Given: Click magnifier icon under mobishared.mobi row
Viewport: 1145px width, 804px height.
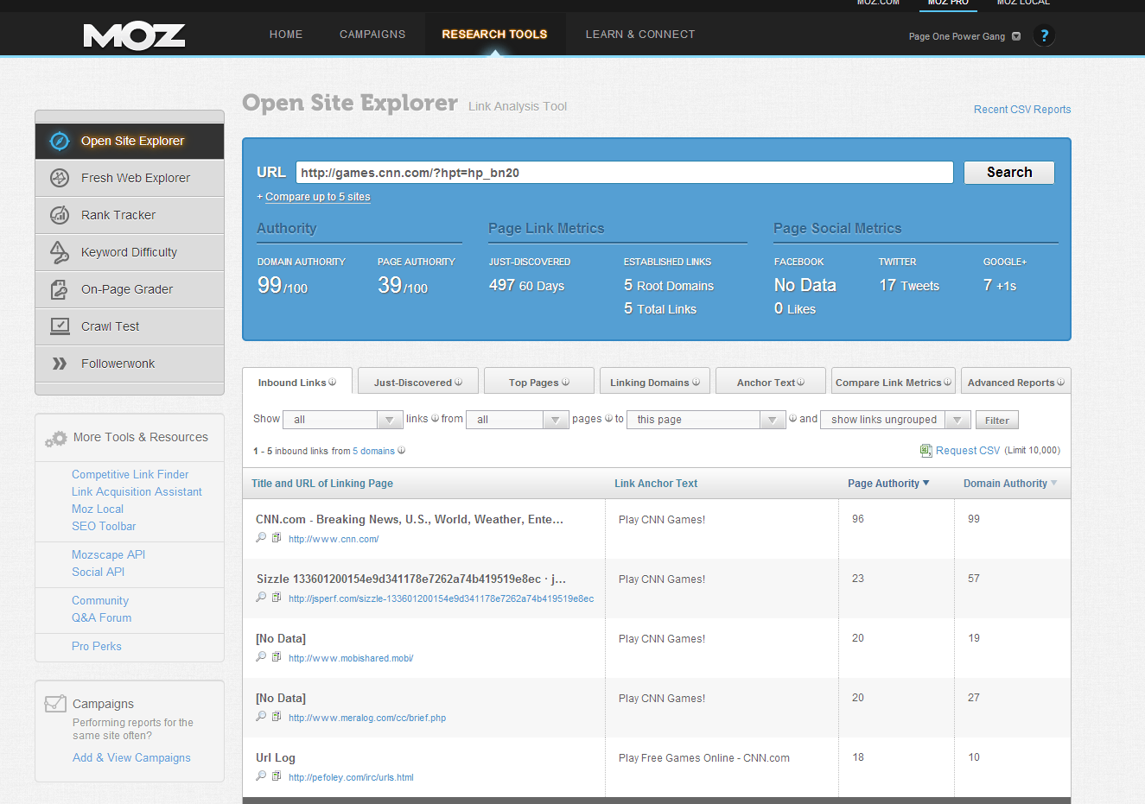Looking at the screenshot, I should click(x=261, y=657).
